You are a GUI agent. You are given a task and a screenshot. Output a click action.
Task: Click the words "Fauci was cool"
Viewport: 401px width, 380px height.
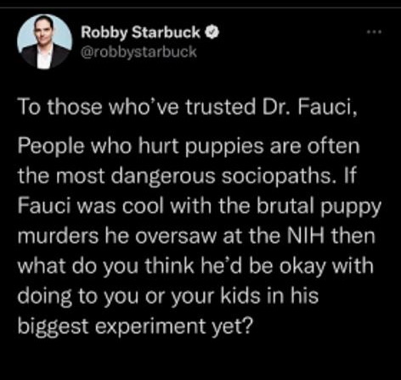[91, 206]
